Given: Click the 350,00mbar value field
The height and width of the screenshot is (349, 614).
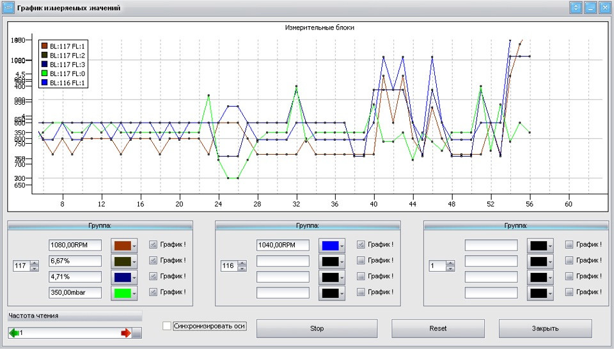Looking at the screenshot, I should 75,293.
